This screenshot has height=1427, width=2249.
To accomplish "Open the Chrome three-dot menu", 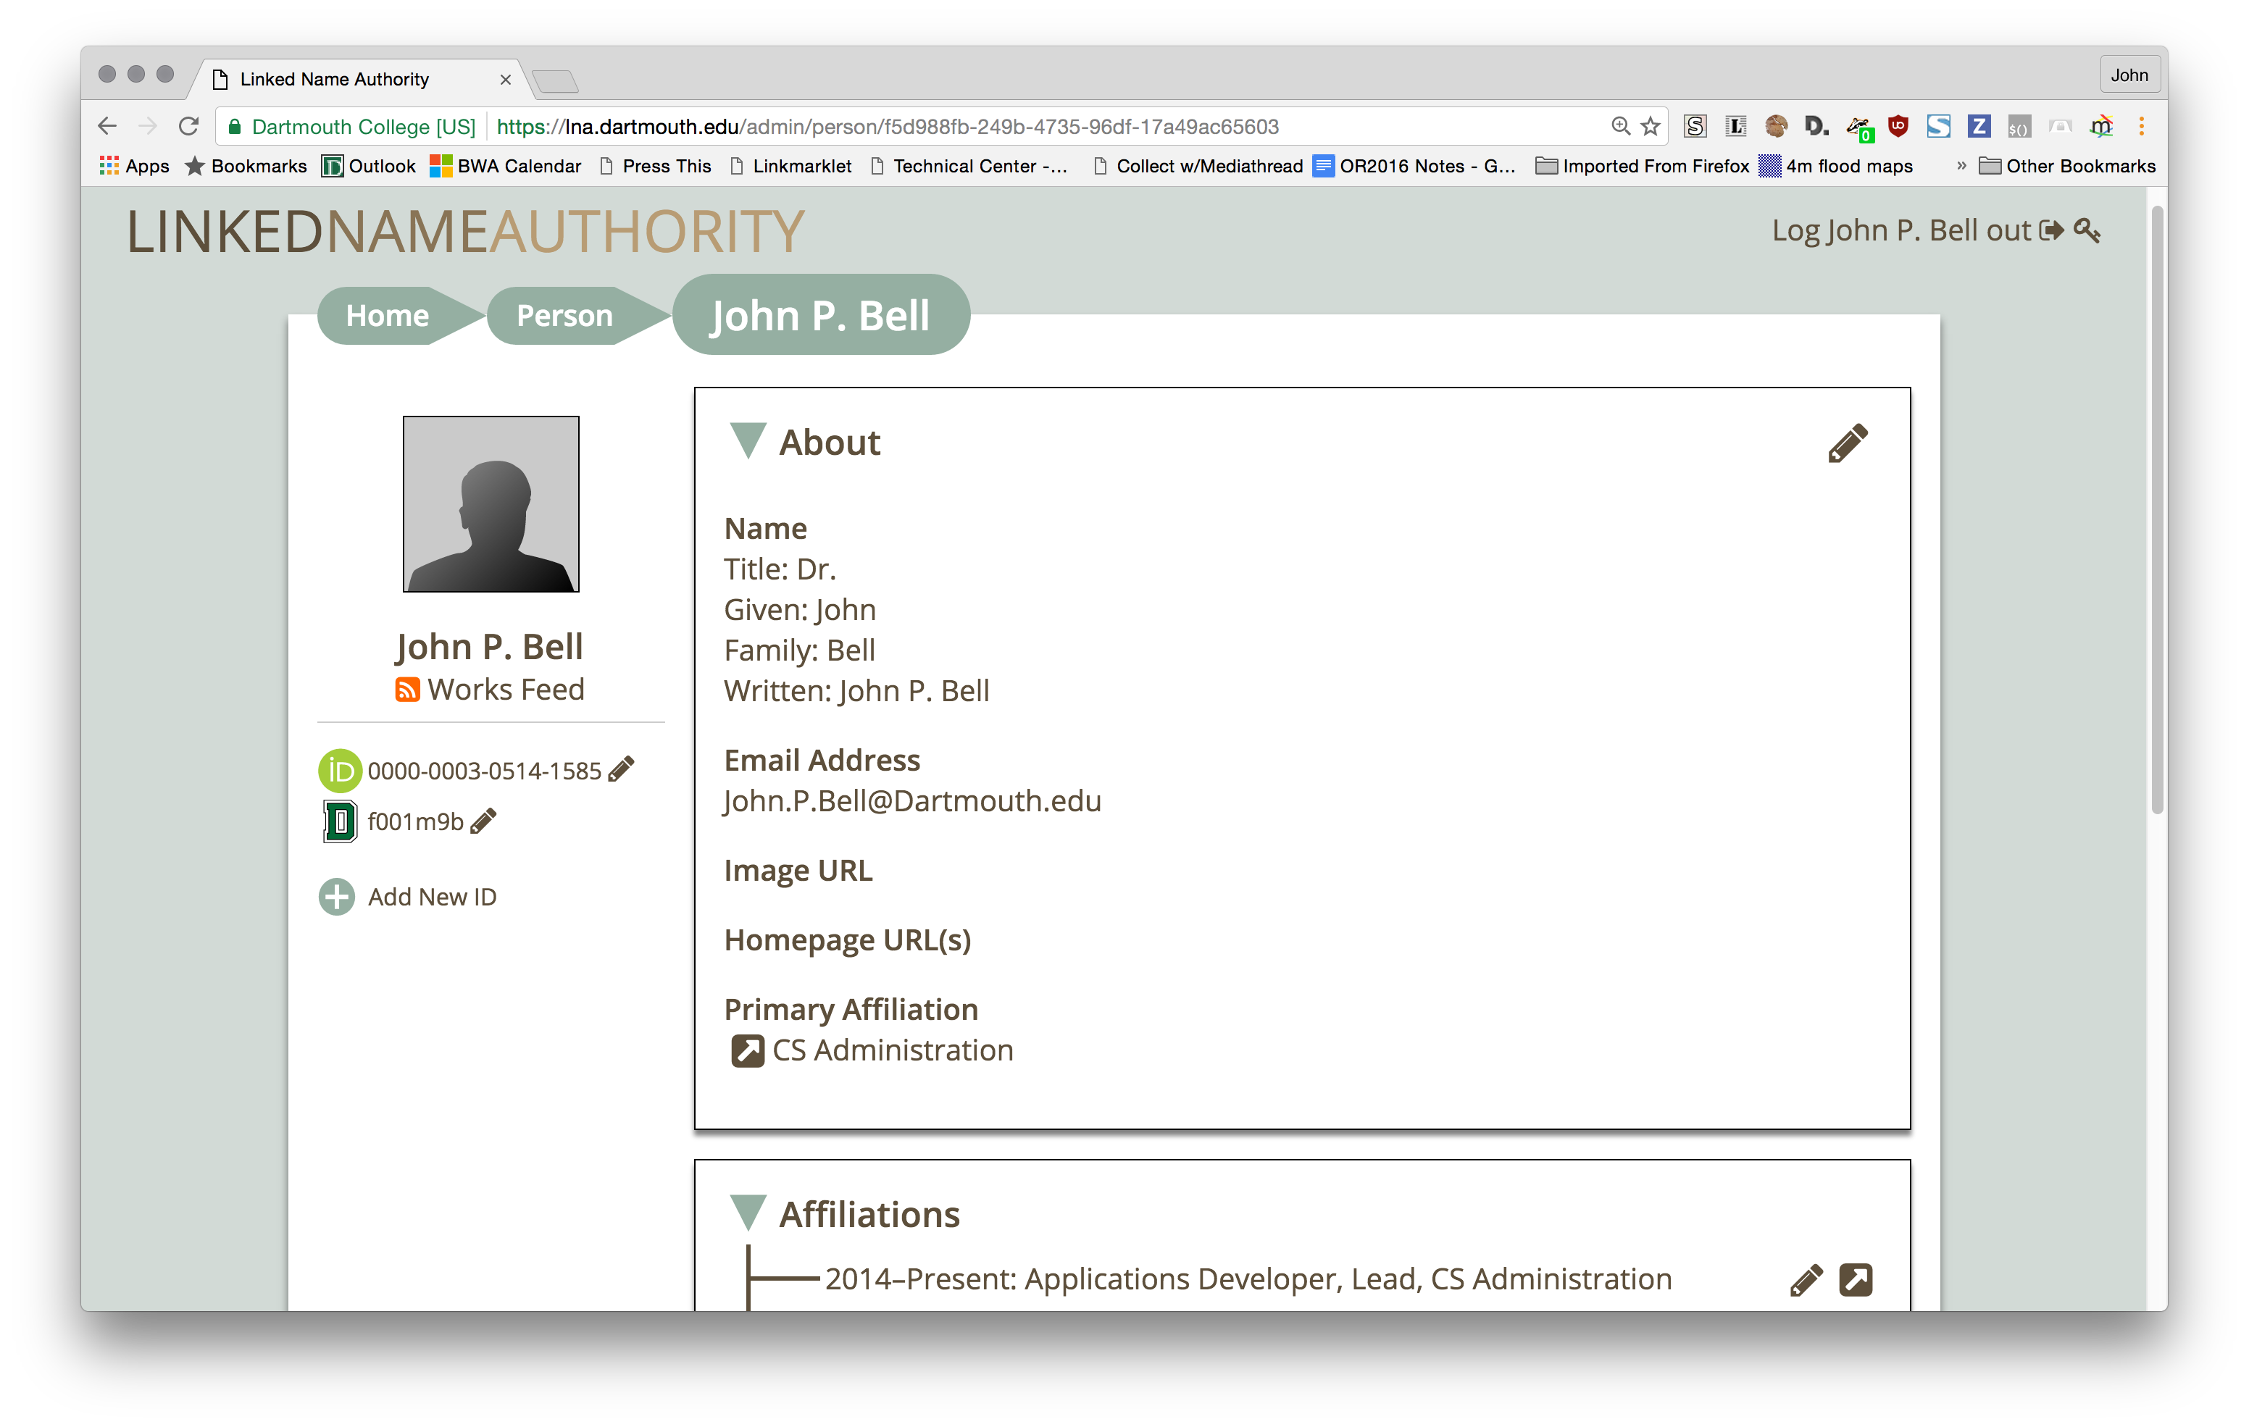I will [x=2142, y=126].
